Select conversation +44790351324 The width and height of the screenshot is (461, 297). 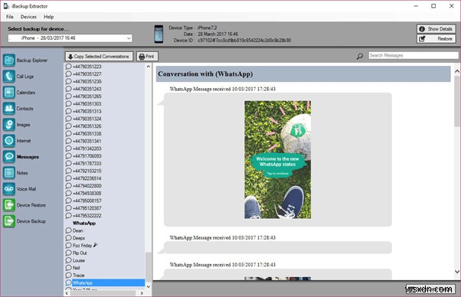87,119
